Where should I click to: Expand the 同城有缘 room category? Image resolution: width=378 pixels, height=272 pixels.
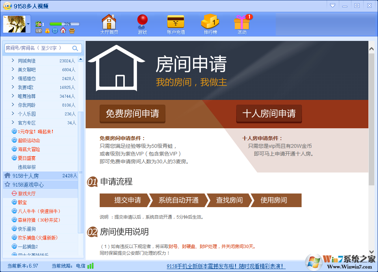click(x=23, y=60)
